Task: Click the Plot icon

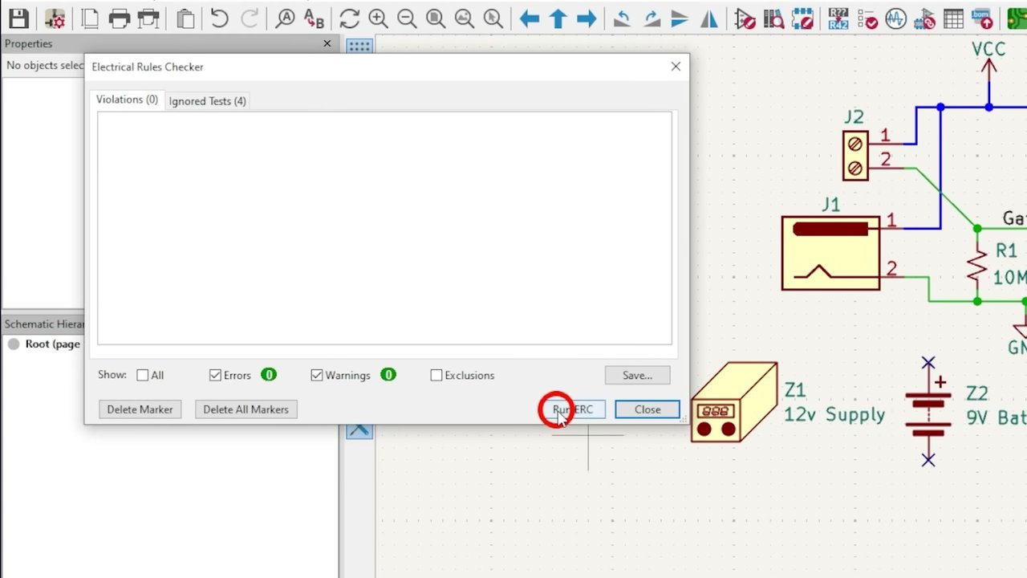Action: 148,18
